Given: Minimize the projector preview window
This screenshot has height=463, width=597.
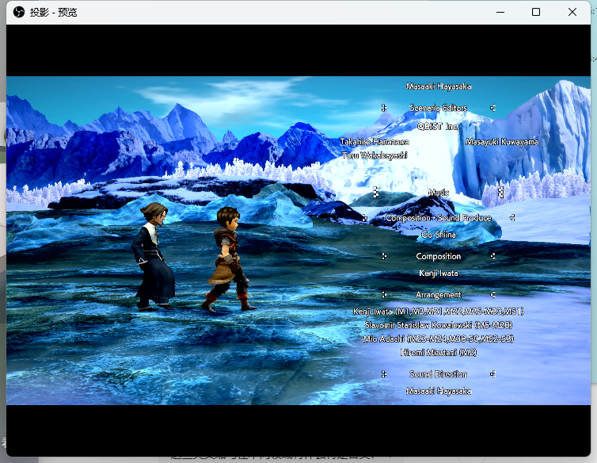Looking at the screenshot, I should coord(500,12).
